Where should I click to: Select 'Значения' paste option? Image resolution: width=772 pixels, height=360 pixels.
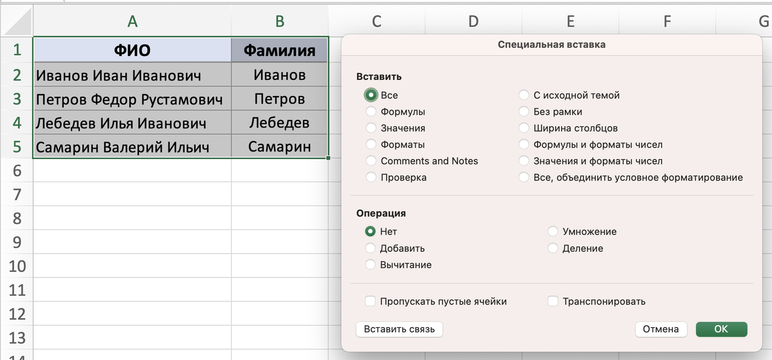[371, 128]
